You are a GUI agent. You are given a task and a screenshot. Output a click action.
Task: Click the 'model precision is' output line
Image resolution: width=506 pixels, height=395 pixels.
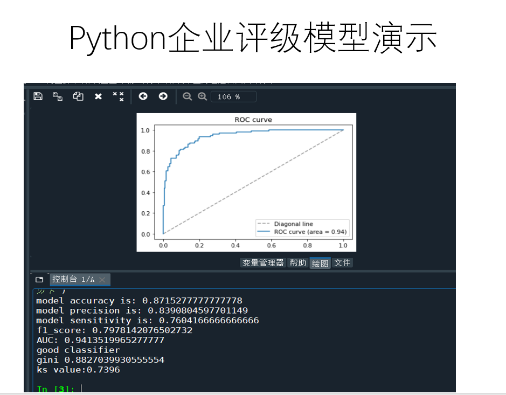pos(142,310)
